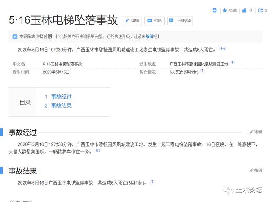Open reference [1] next to 伤亡情况 value
The height and width of the screenshot is (202, 271).
[202, 71]
